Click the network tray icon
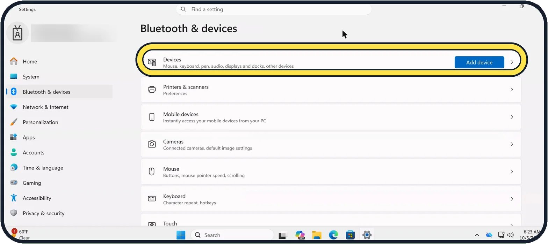The image size is (548, 244). point(502,235)
